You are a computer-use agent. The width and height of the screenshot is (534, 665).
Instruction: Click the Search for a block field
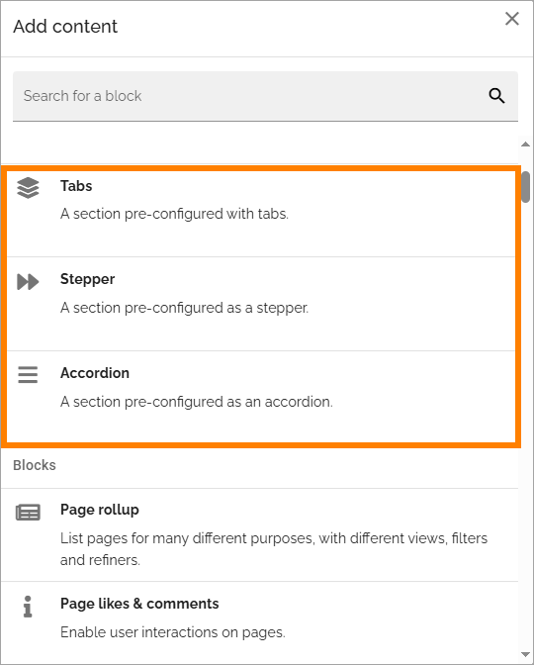coord(265,96)
